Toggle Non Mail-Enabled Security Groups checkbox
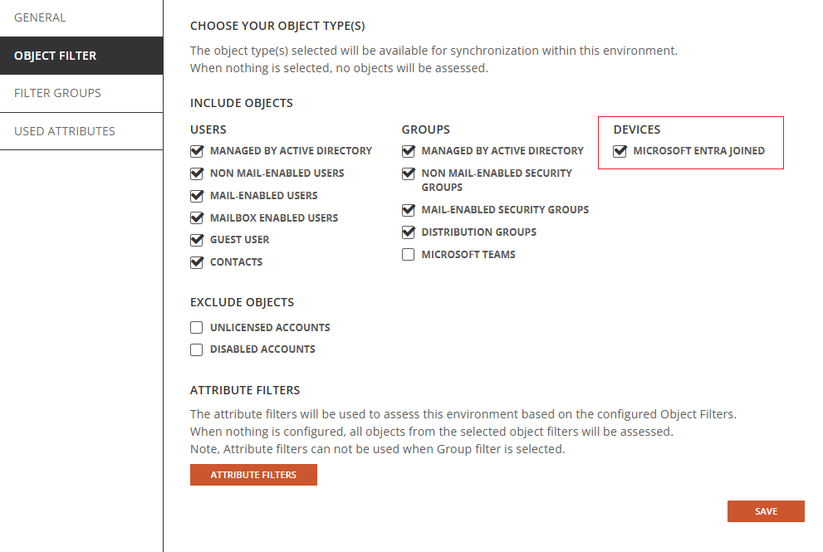 409,173
